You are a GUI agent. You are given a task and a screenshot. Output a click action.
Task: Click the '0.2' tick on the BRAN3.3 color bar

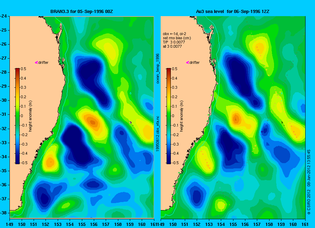click(x=23, y=97)
